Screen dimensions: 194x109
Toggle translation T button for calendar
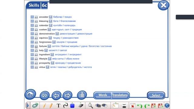point(51,25)
